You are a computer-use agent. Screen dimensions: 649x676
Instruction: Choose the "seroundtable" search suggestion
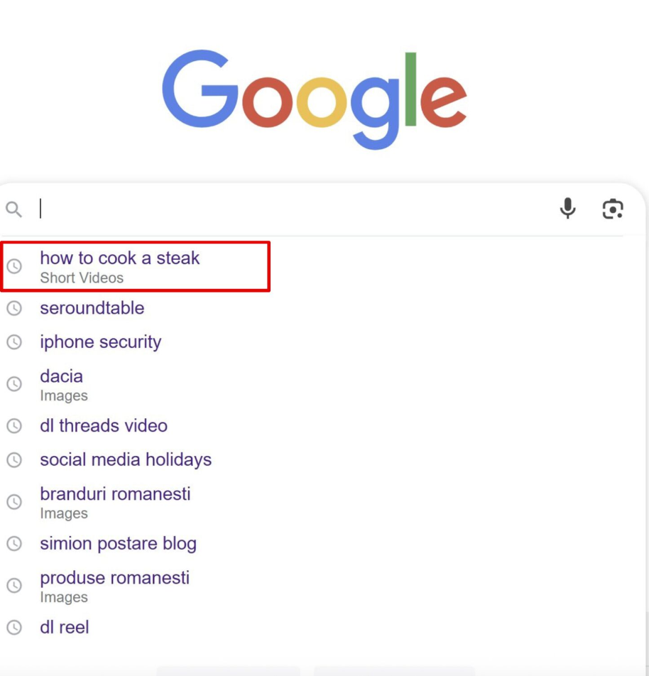coord(92,308)
